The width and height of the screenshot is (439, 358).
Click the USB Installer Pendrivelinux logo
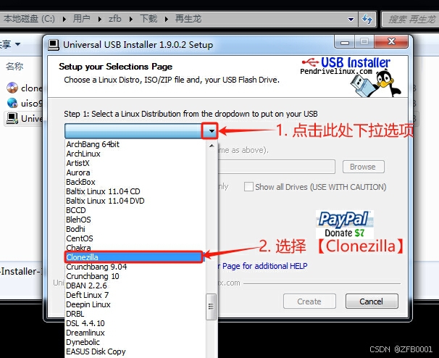351,76
